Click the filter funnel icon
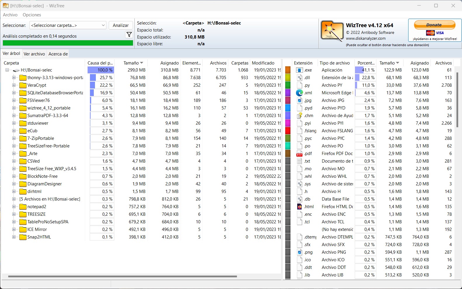Viewport: 462px width, 289px height. pos(129,35)
